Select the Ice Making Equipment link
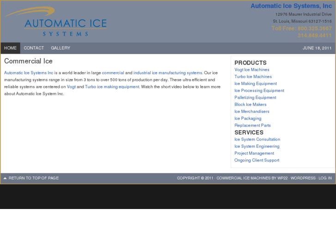 [x=256, y=84]
